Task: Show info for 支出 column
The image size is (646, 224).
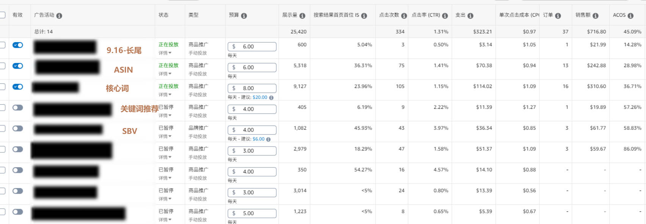Action: [x=470, y=16]
